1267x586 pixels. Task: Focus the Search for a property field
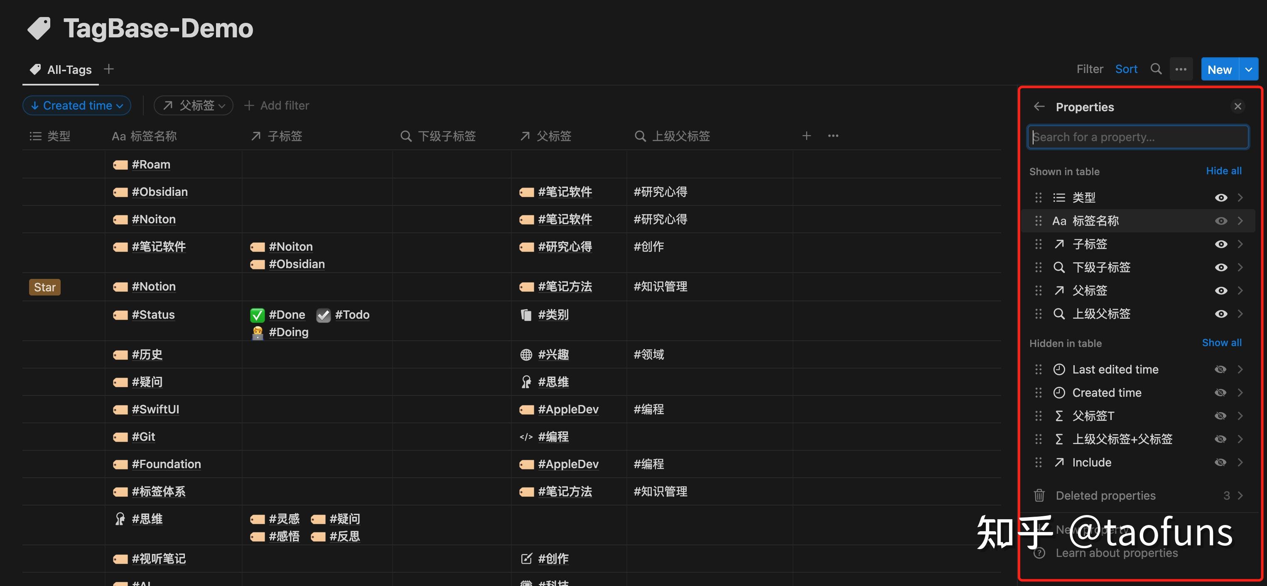click(x=1137, y=137)
